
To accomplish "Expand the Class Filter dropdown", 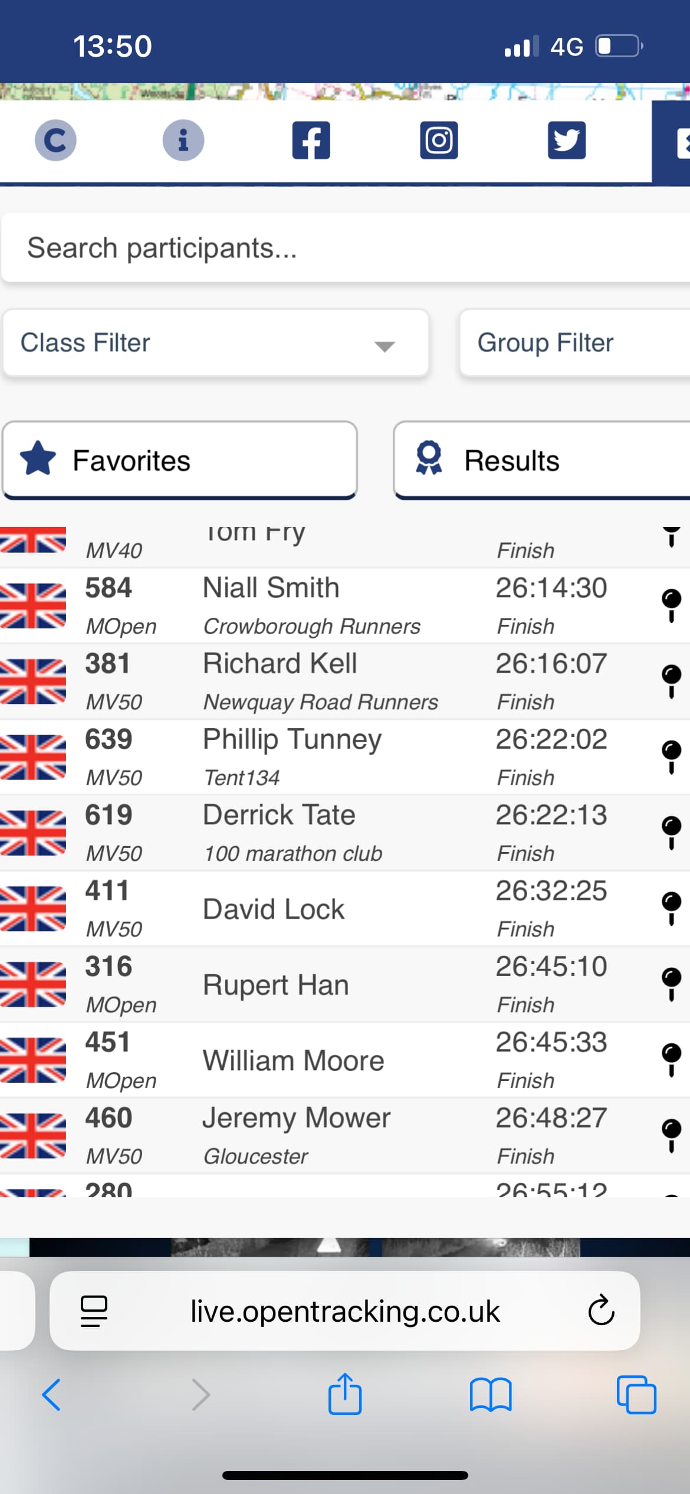I will 216,343.
